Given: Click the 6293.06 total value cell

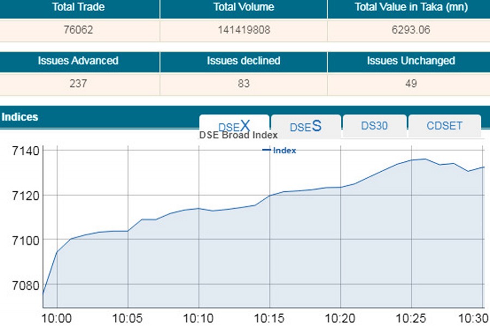Looking at the screenshot, I should [x=407, y=30].
